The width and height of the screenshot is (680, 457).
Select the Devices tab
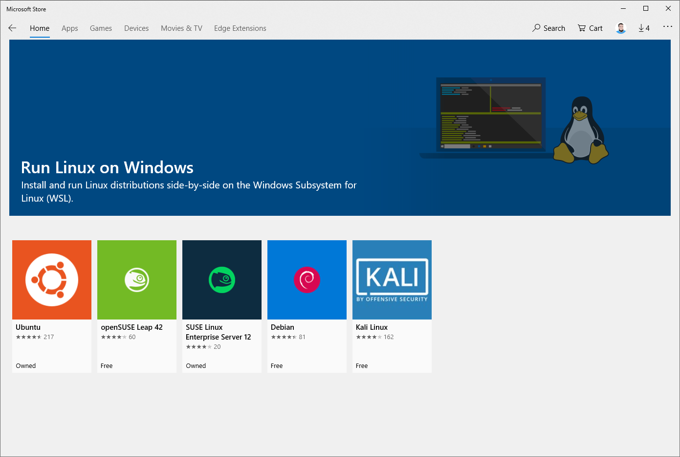pyautogui.click(x=136, y=28)
